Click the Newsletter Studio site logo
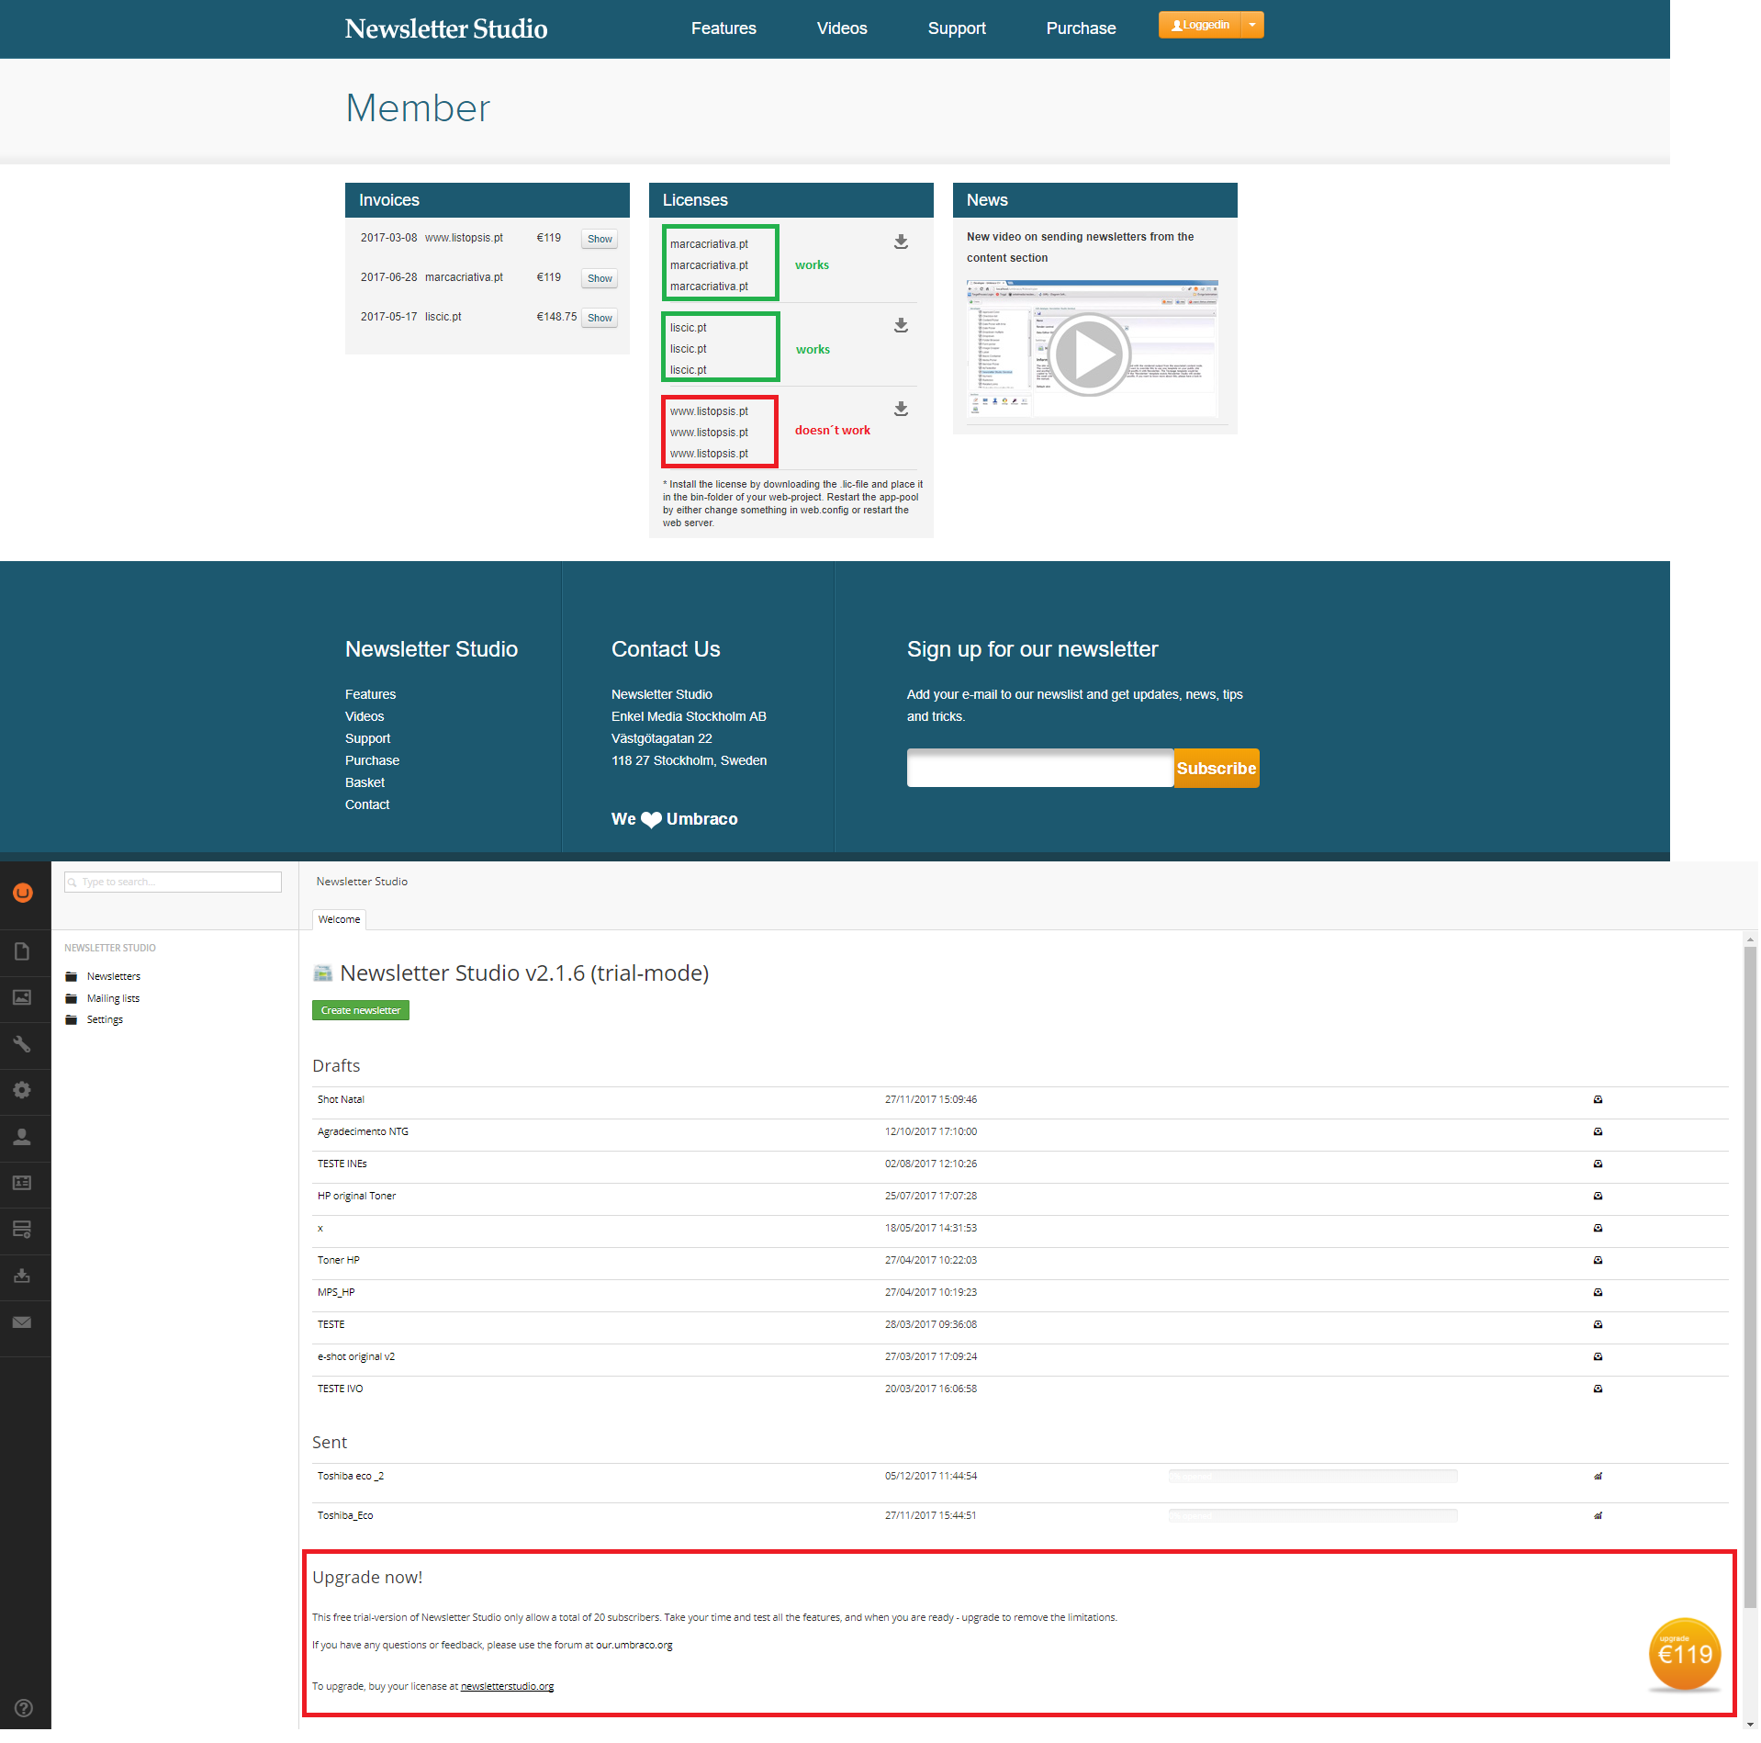Viewport: 1761px width, 1743px height. pos(446,28)
